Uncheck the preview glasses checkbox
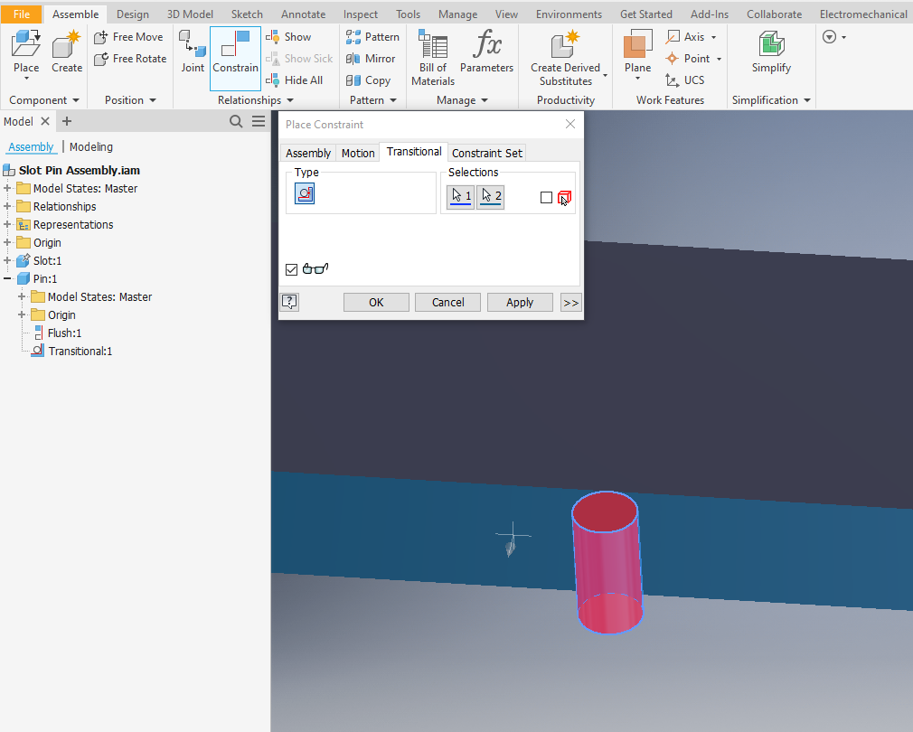The height and width of the screenshot is (732, 913). 291,269
